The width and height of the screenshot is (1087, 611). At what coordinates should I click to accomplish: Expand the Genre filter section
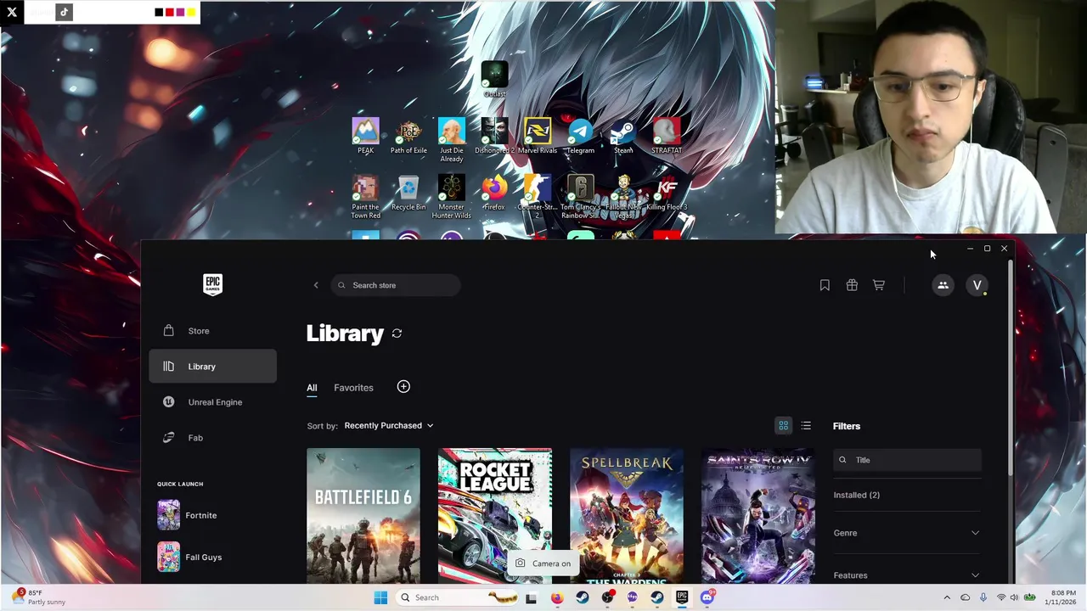tap(907, 533)
